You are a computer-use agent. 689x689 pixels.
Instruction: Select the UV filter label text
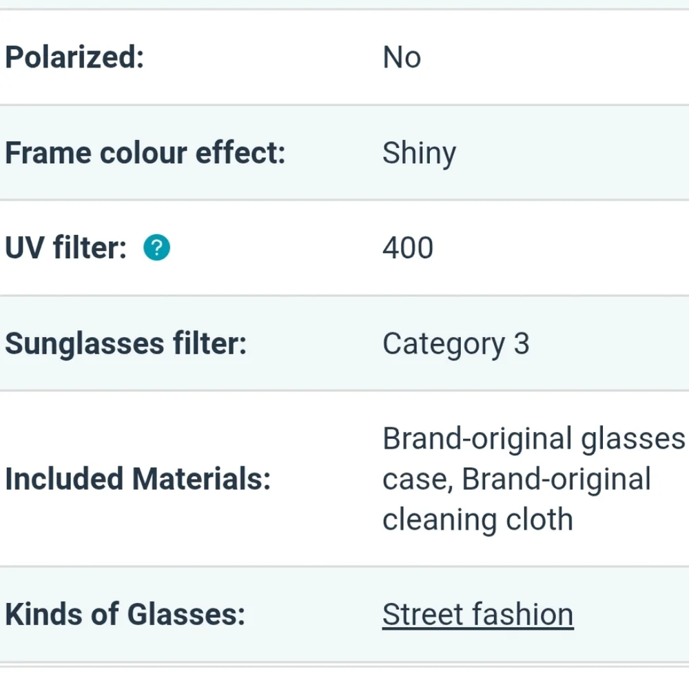[66, 248]
